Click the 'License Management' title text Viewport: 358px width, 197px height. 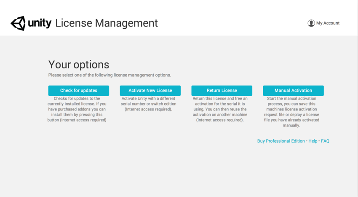(107, 23)
